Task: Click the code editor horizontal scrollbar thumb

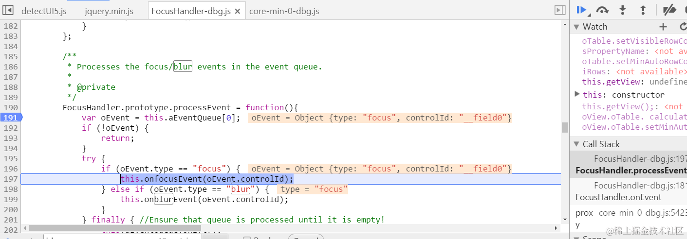Action: coord(115,228)
